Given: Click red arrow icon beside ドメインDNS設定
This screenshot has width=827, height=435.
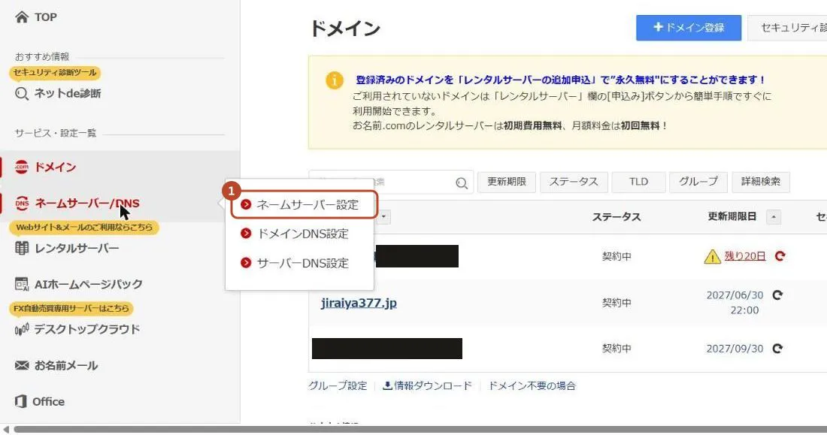Looking at the screenshot, I should (x=246, y=233).
